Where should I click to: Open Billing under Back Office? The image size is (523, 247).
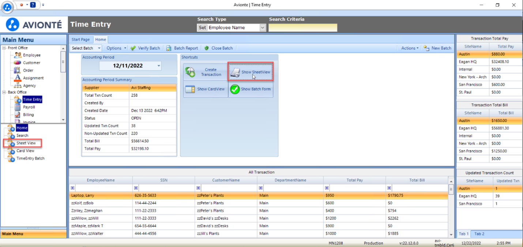(x=28, y=115)
